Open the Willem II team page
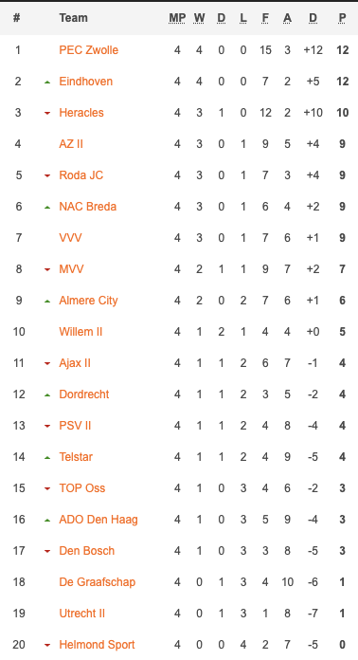The image size is (358, 660). click(x=81, y=332)
